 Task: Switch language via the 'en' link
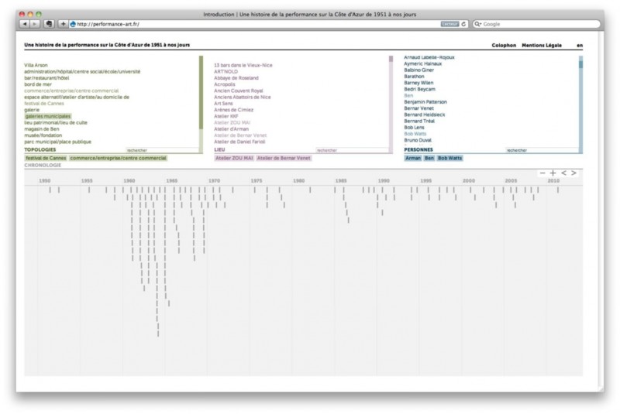[x=580, y=46]
